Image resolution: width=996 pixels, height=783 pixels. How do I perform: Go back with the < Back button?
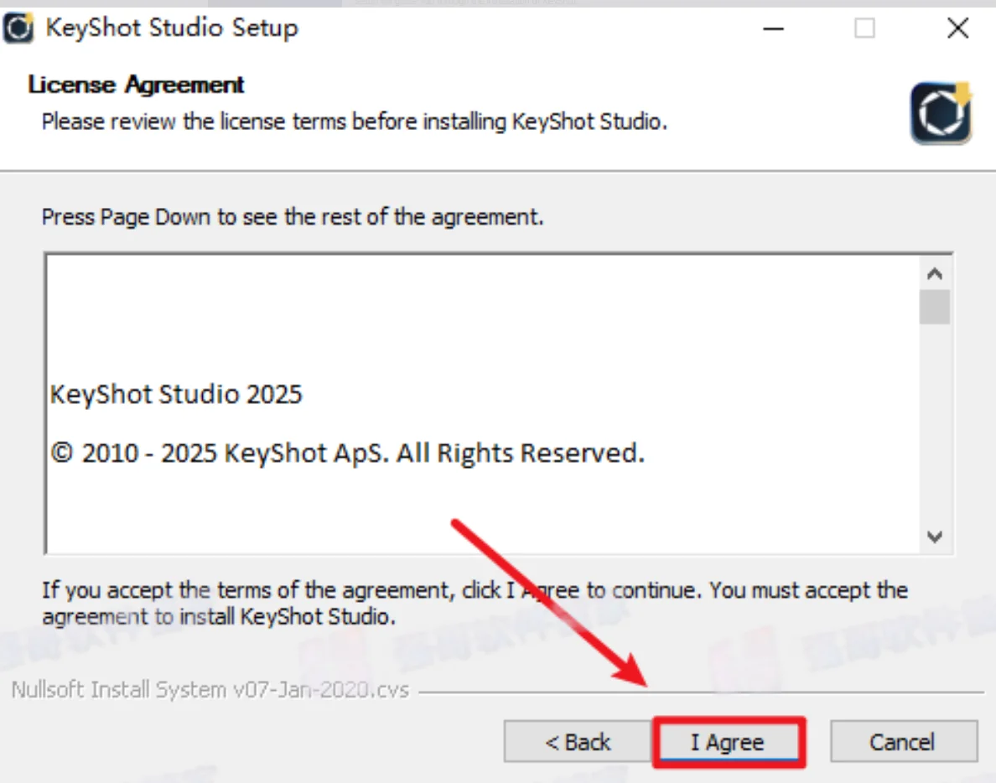tap(578, 742)
